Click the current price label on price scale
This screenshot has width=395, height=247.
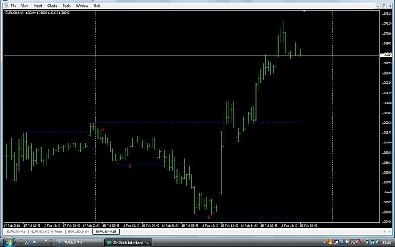click(x=386, y=55)
